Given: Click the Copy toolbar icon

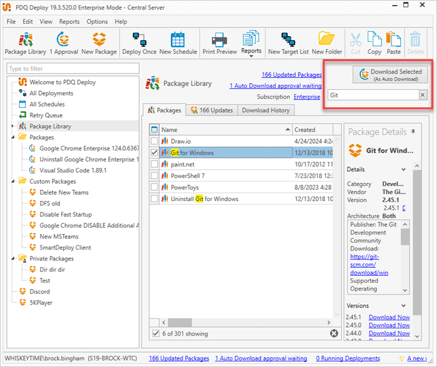Looking at the screenshot, I should (375, 44).
